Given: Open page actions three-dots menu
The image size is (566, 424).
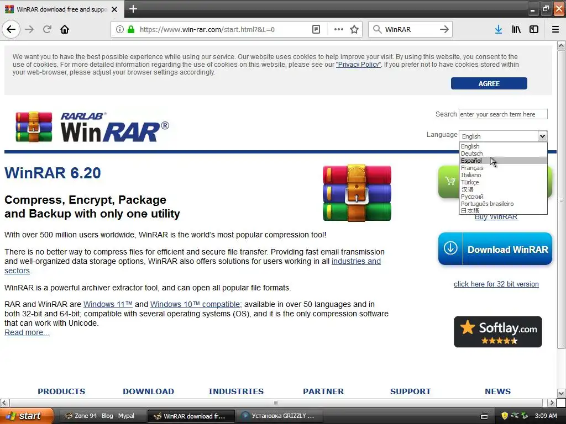Looking at the screenshot, I should [339, 29].
